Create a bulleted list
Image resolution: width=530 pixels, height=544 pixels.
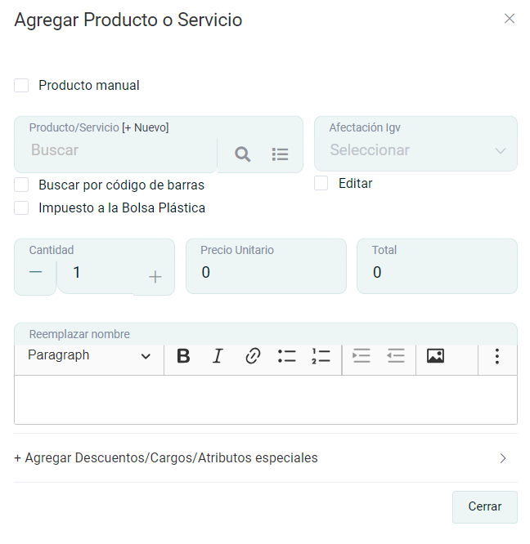286,356
